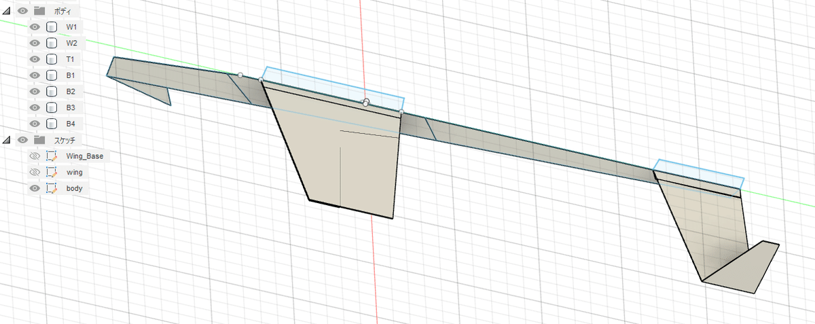Click the B2 body cylinder icon
815x324 pixels.
coord(51,91)
